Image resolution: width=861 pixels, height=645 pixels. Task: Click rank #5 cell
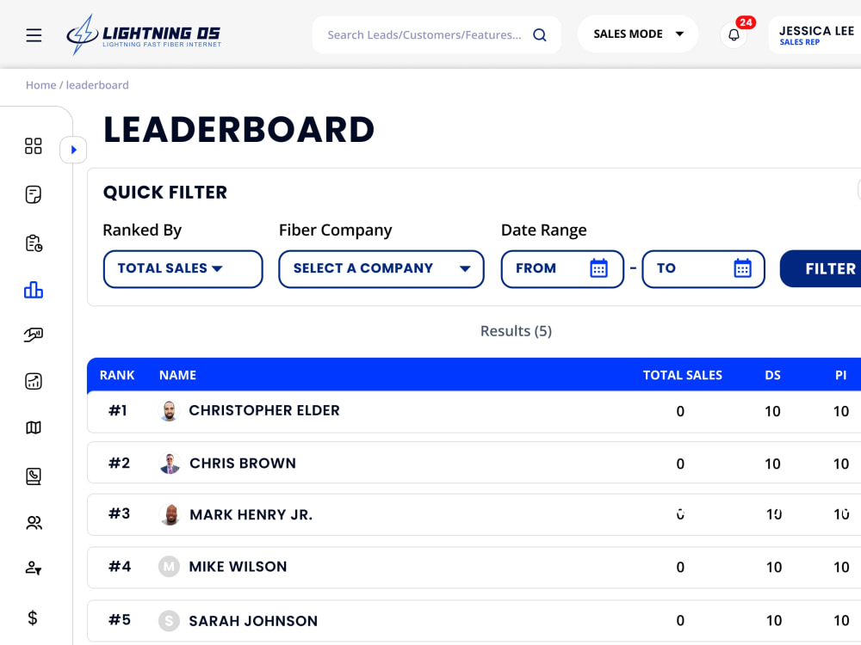click(x=119, y=620)
